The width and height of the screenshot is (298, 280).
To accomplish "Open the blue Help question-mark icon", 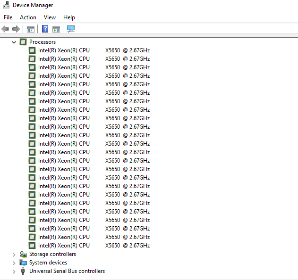I will coord(45,29).
